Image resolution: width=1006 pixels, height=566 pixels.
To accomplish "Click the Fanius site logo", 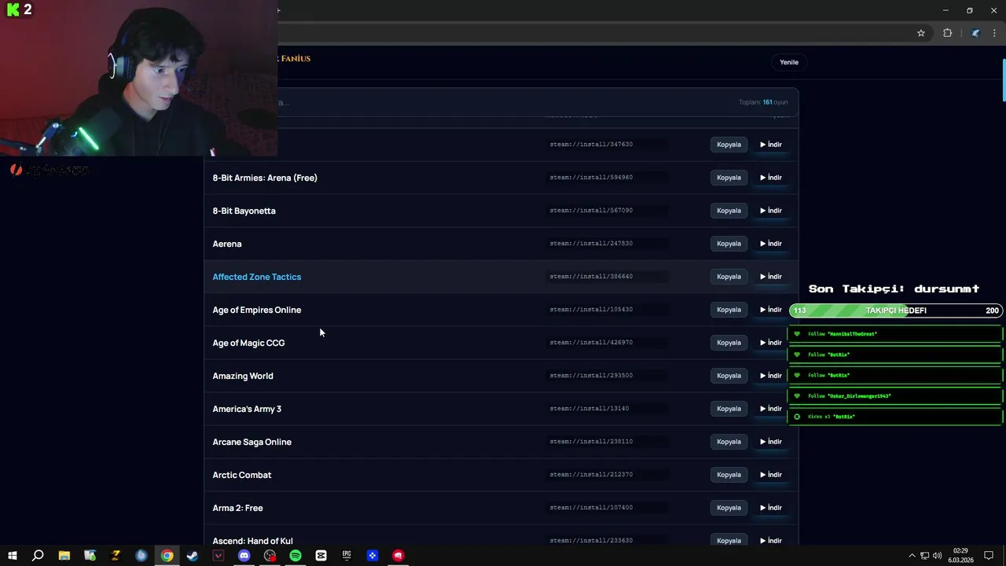I will [295, 58].
